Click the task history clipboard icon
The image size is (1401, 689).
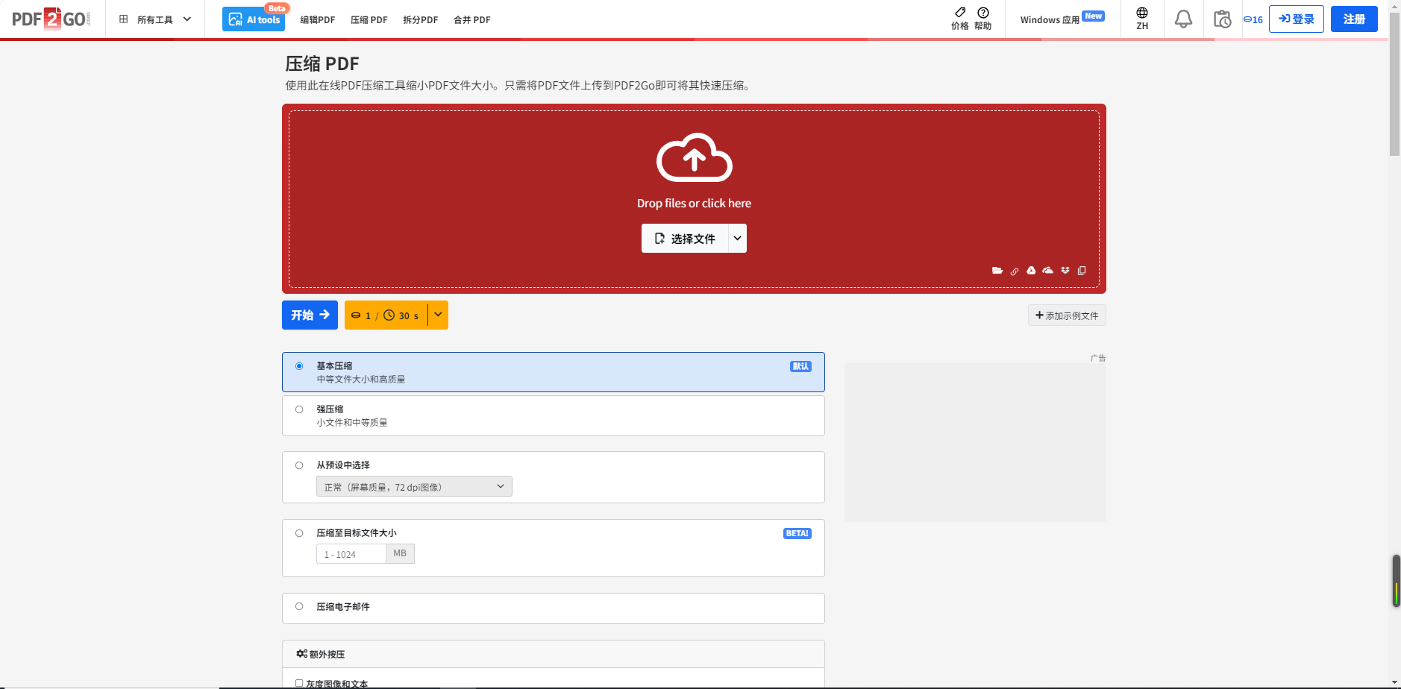1222,19
